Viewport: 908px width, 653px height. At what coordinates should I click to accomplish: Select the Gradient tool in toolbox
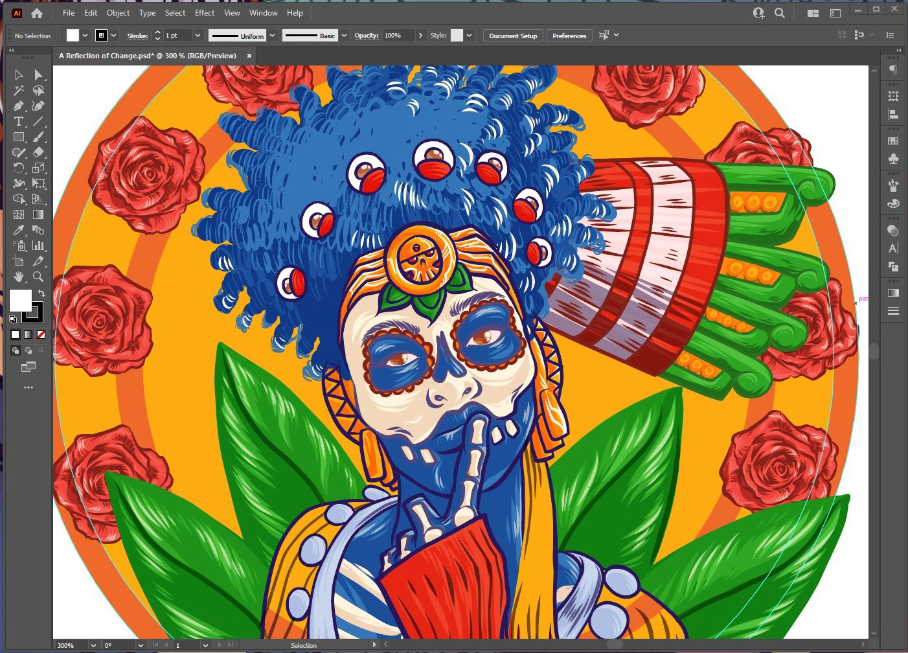38,215
